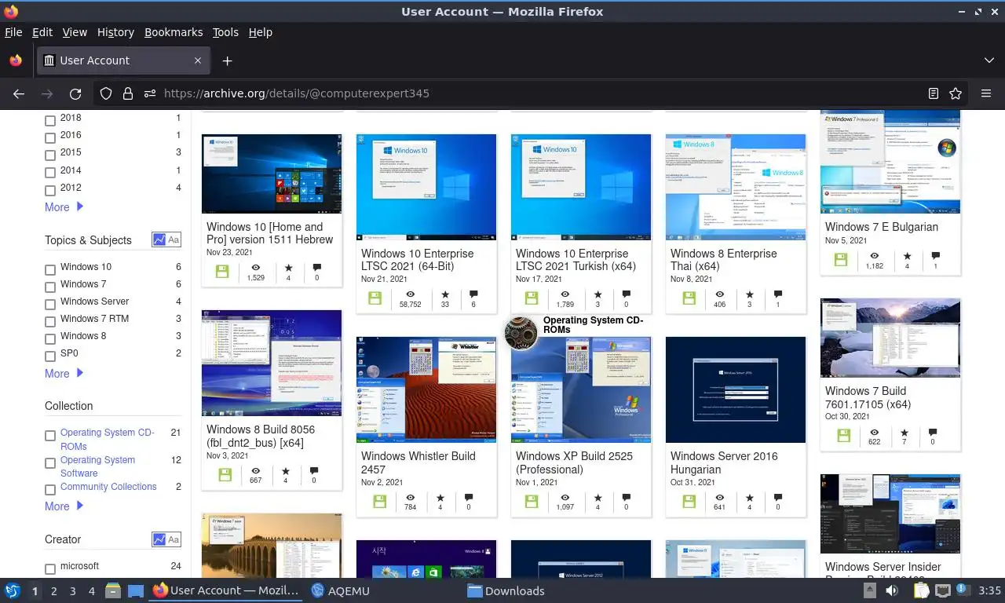Check the 2015 year filter checkbox
The width and height of the screenshot is (1005, 603).
(50, 155)
